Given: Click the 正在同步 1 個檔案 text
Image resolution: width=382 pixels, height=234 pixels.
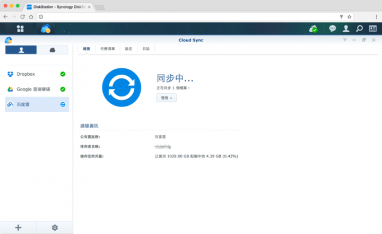Looking at the screenshot, I should [x=173, y=88].
